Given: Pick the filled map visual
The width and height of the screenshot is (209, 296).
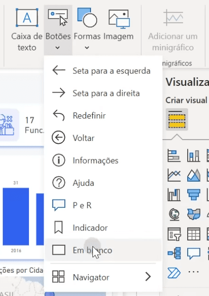Looking at the screenshot, I should pos(193,214).
